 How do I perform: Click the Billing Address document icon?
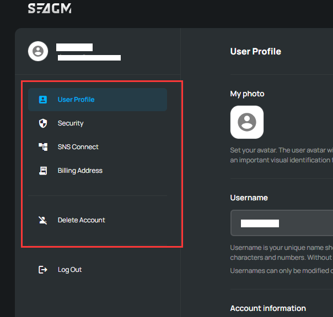(x=43, y=171)
